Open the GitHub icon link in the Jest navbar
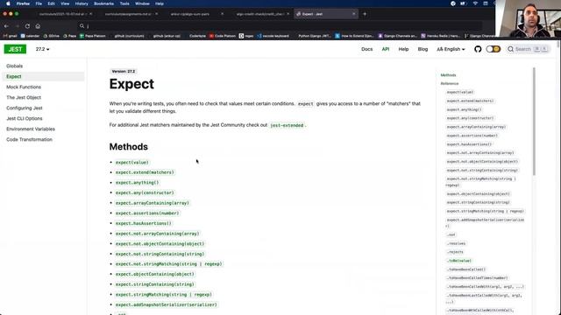The image size is (561, 315). [478, 49]
